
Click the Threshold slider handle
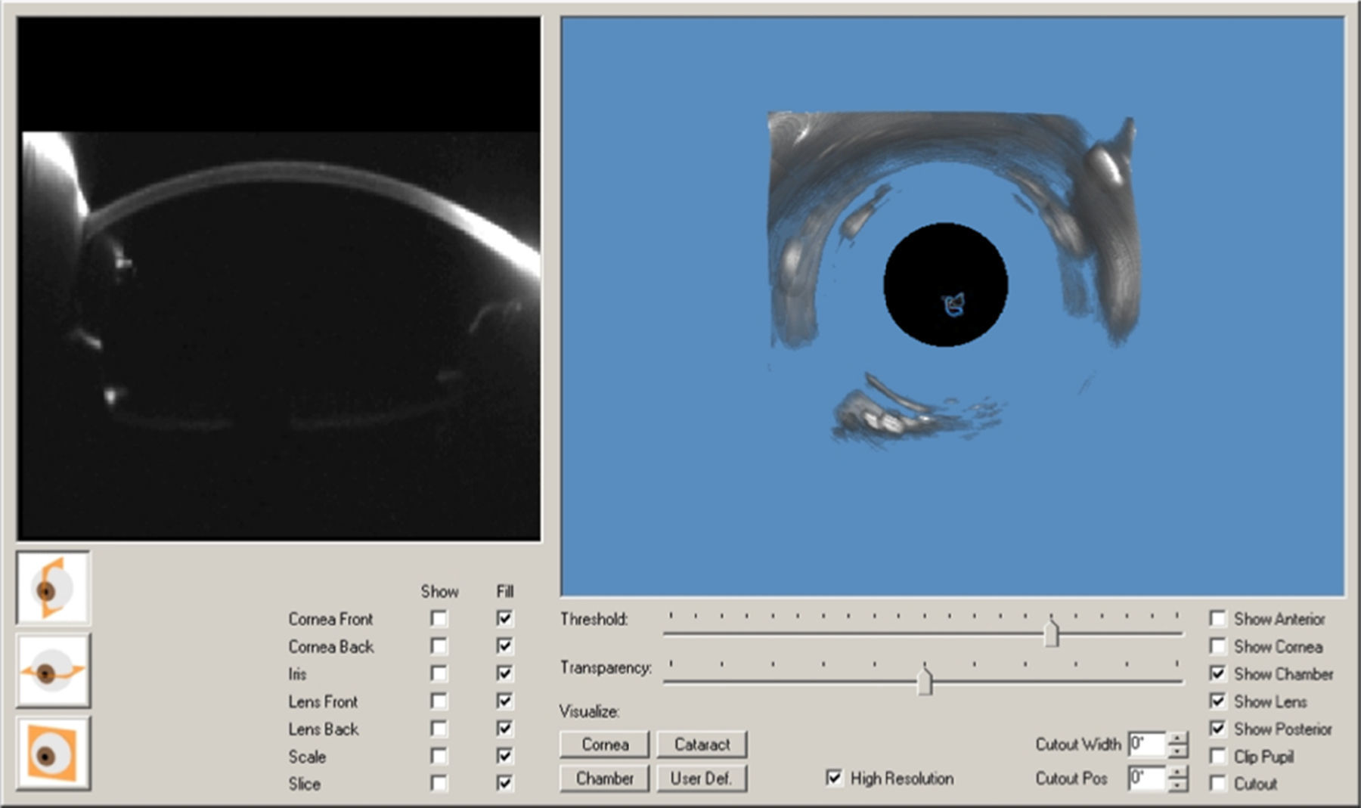click(1051, 633)
